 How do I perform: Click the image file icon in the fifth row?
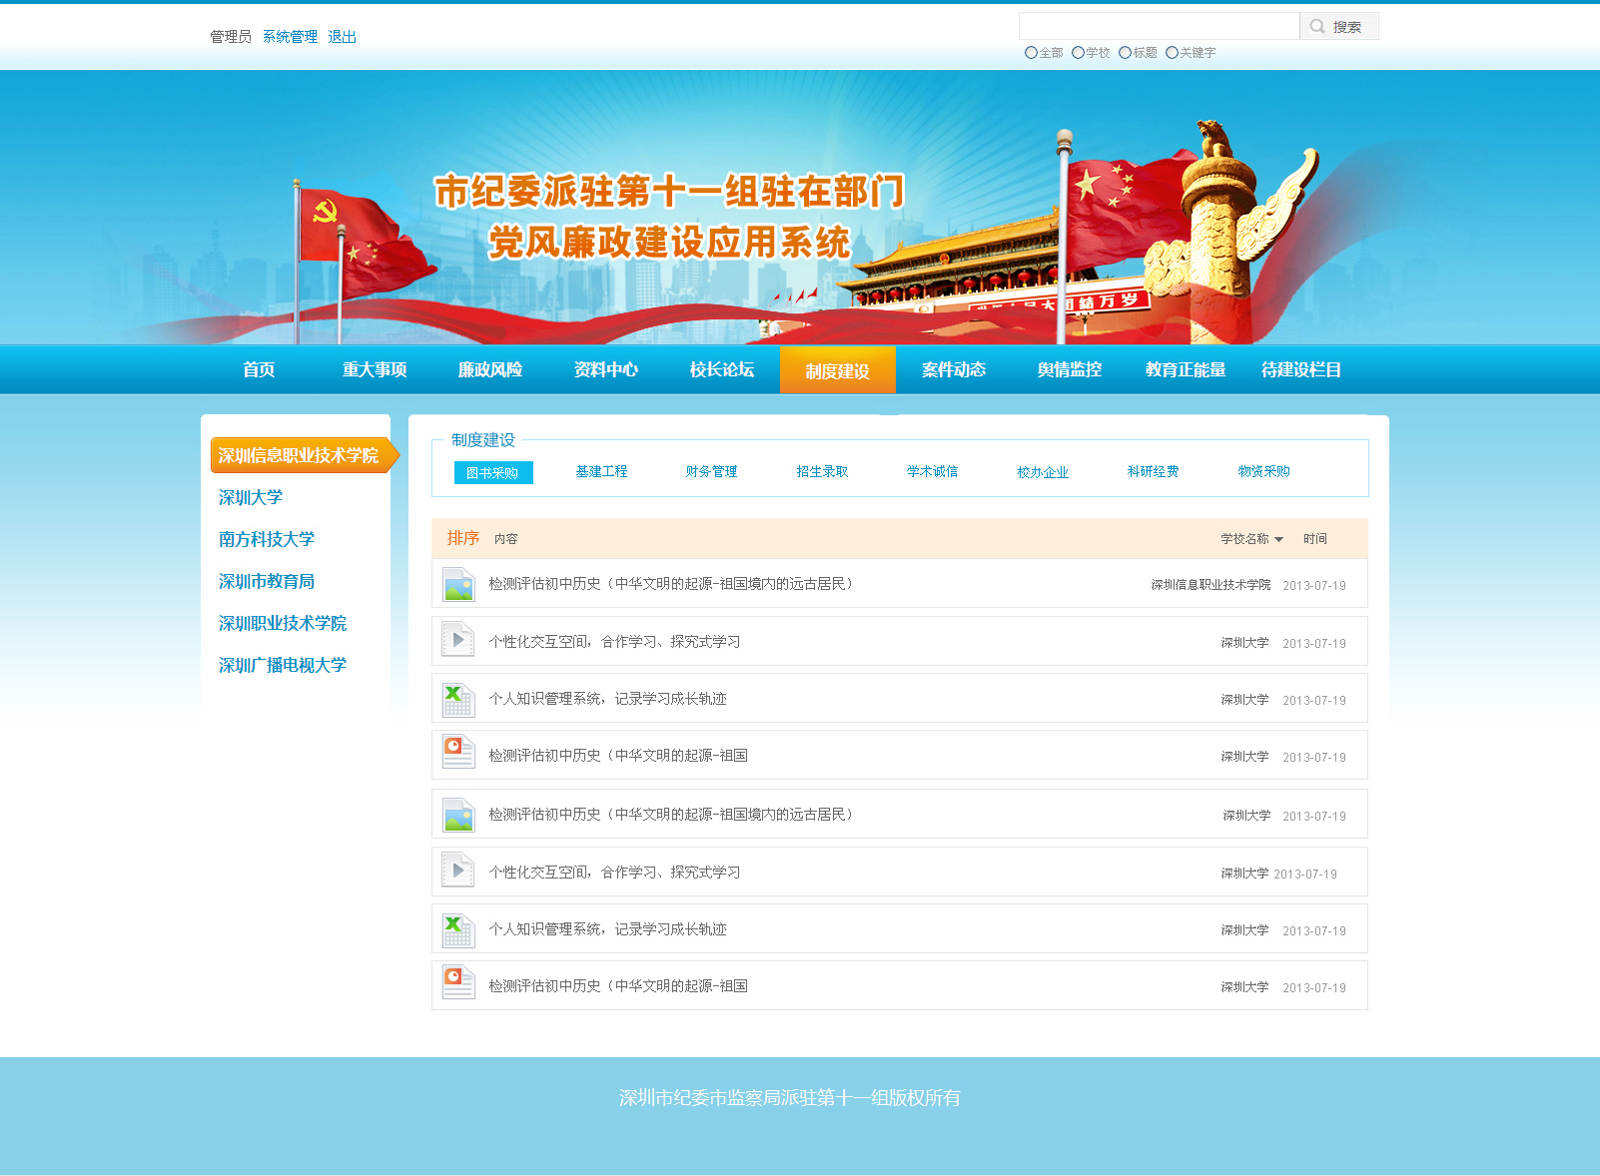[x=458, y=815]
